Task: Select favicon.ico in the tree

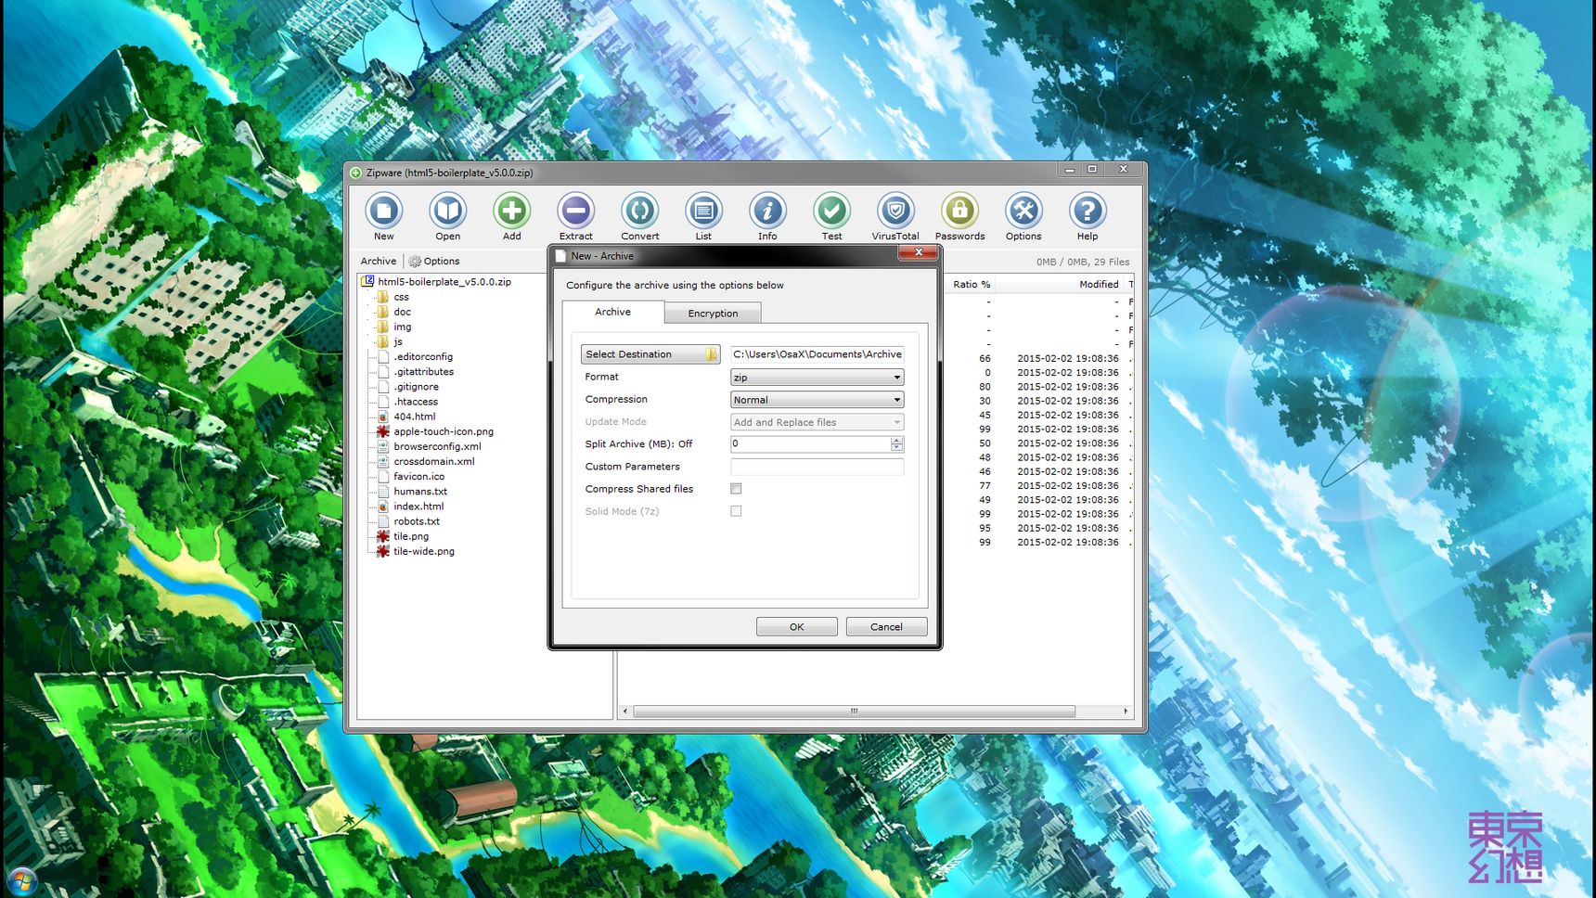Action: click(418, 477)
